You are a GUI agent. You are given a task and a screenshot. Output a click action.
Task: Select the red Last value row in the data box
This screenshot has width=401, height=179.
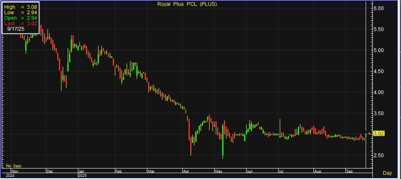(21, 24)
